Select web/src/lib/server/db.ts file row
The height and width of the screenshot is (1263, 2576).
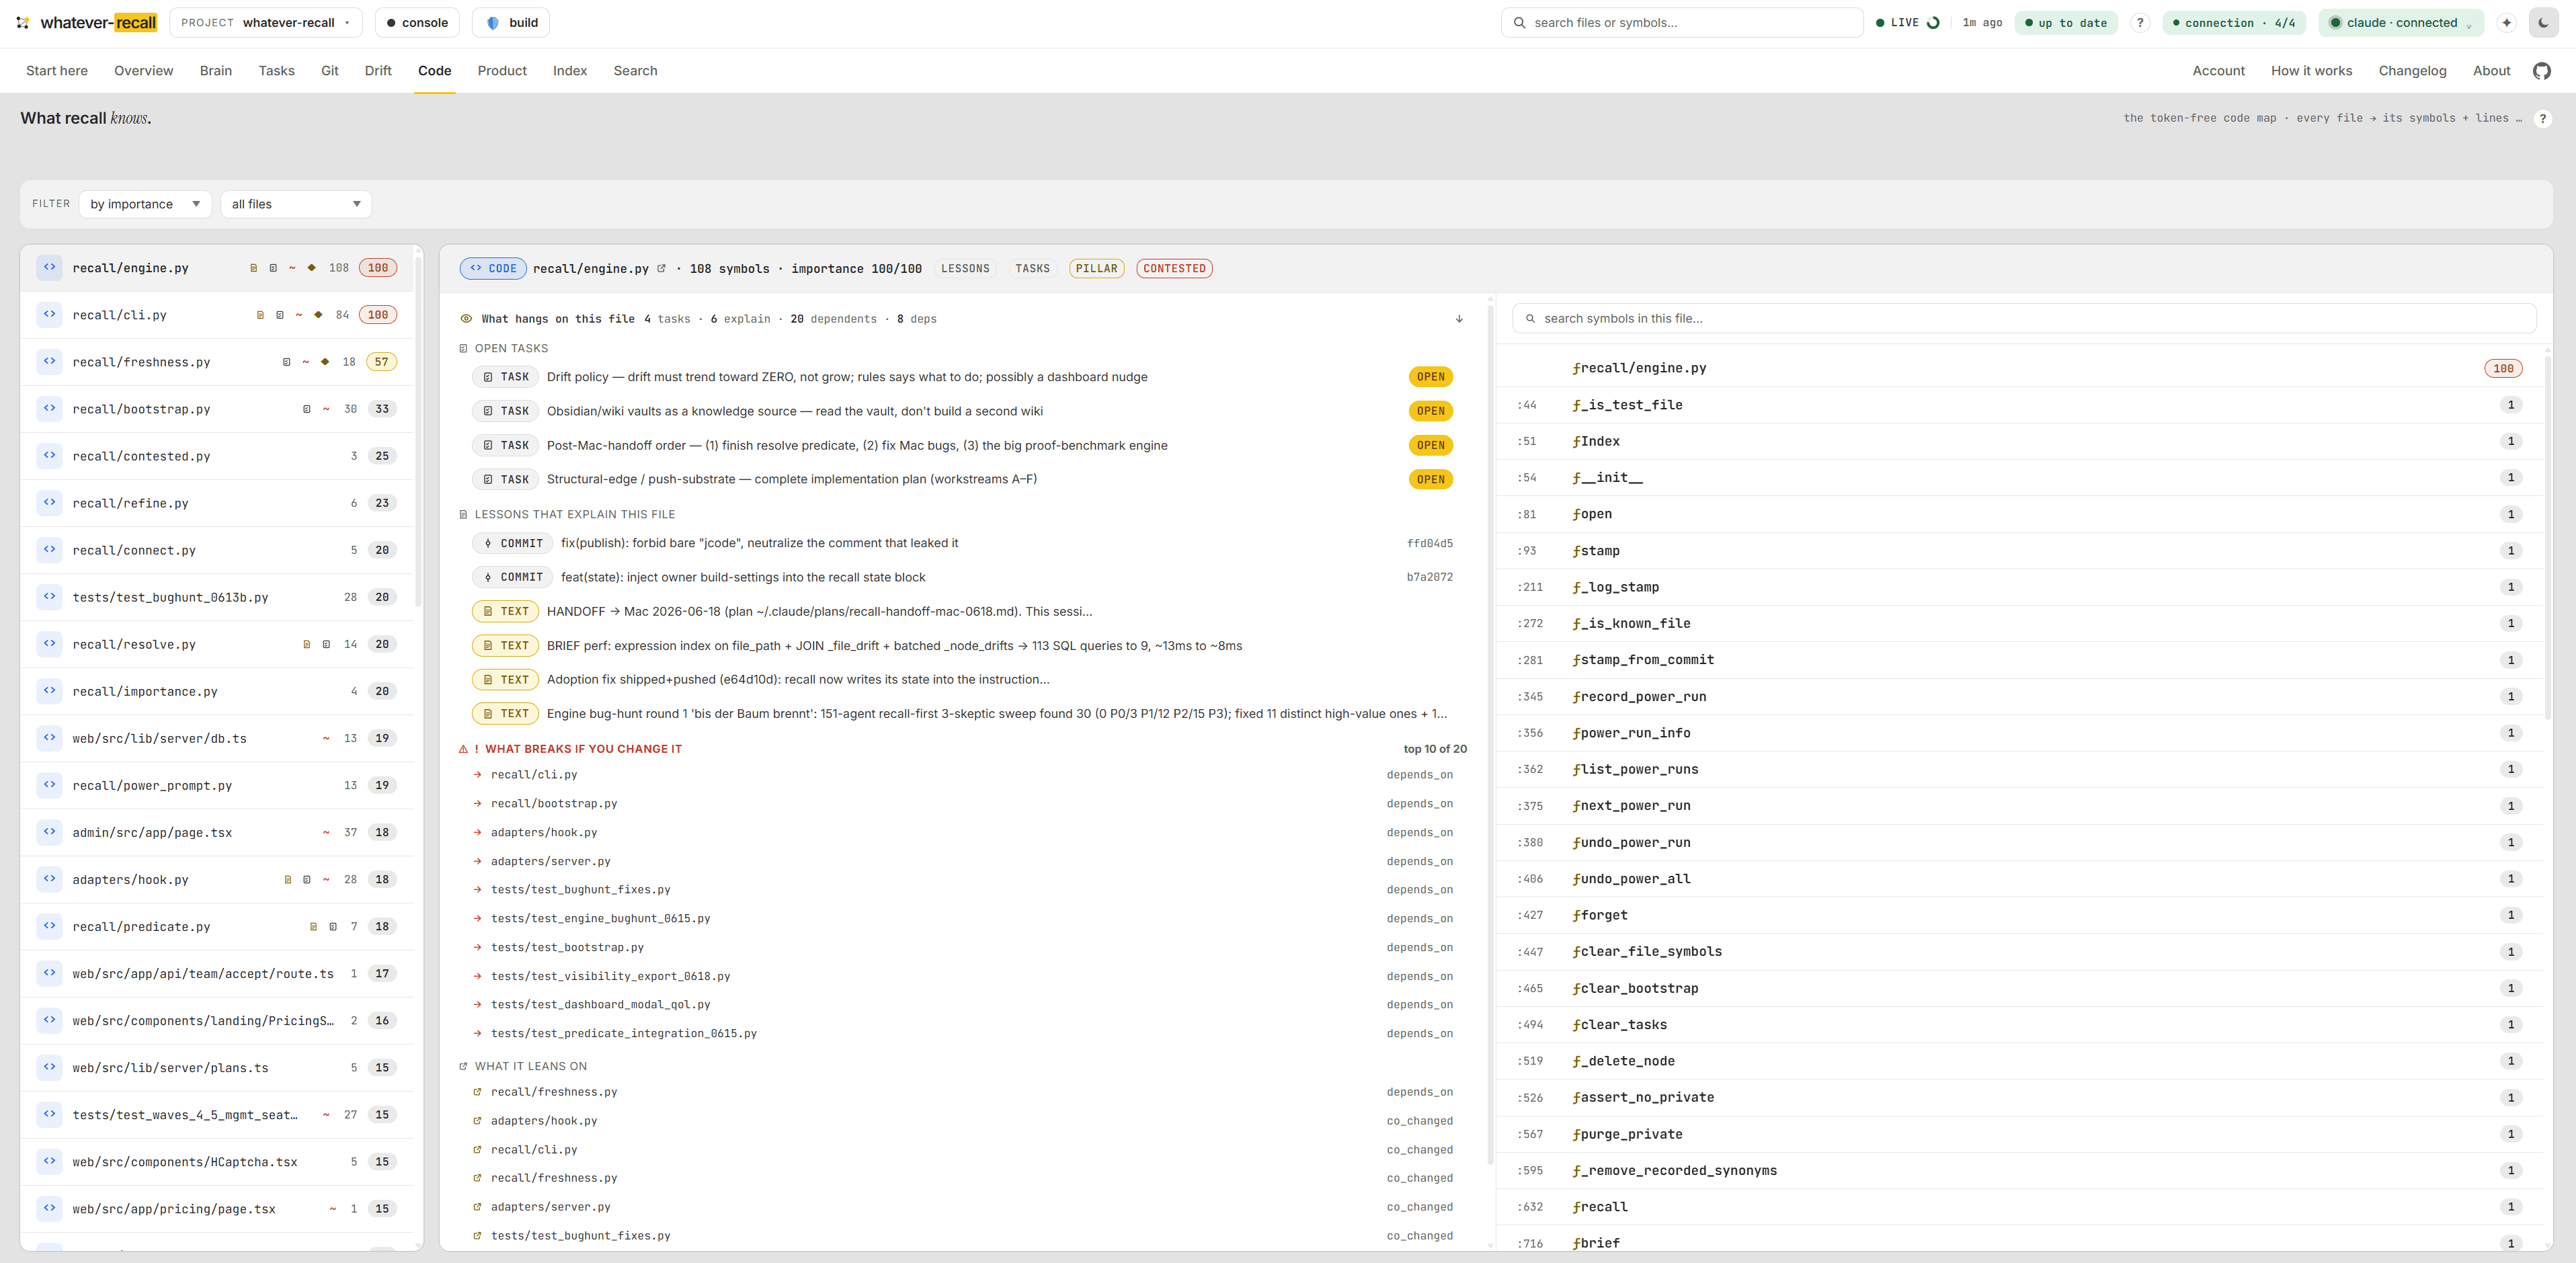(x=217, y=738)
